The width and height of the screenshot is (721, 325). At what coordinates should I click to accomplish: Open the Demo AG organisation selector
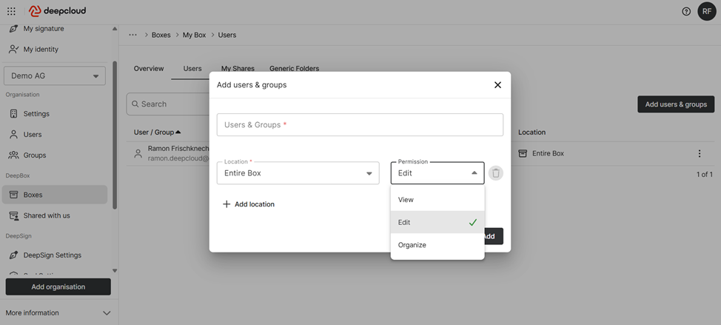coord(55,76)
